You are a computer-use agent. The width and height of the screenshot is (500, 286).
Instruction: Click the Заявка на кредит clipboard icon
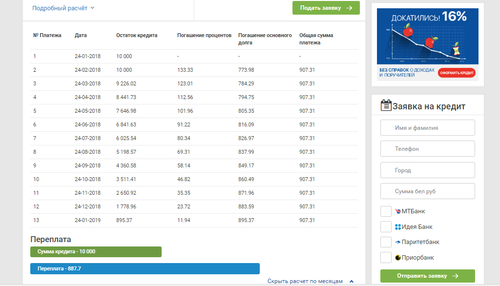tap(386, 105)
